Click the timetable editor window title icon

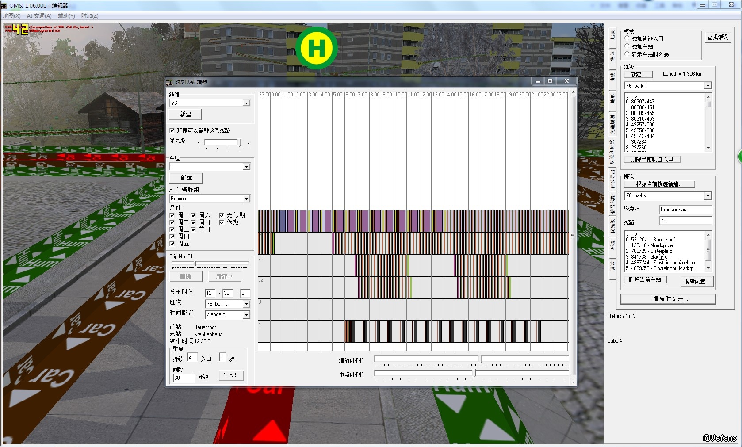(x=169, y=82)
